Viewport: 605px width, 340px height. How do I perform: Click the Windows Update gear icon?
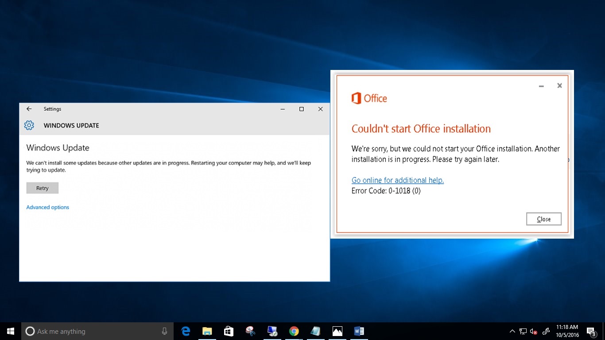29,125
